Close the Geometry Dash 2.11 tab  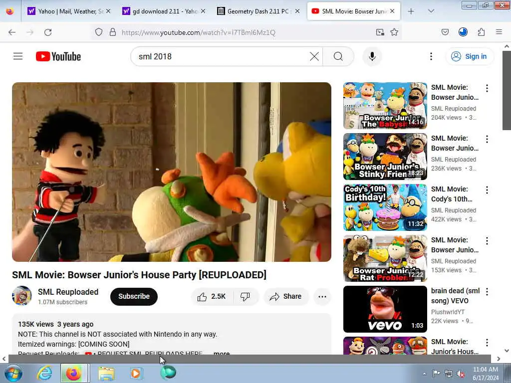297,11
